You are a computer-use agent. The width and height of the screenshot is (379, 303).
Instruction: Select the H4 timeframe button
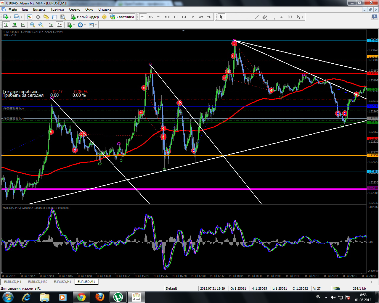(x=184, y=17)
